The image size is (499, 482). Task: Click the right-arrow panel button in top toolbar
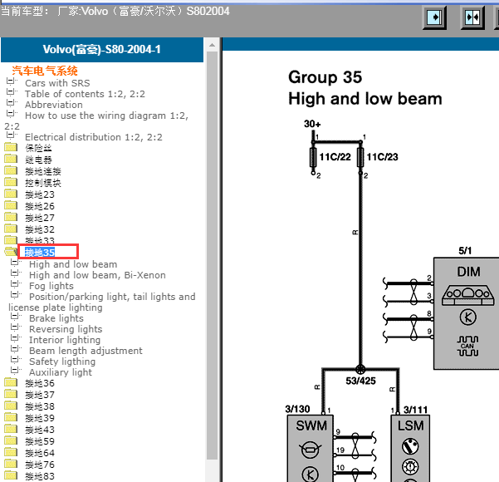click(434, 17)
